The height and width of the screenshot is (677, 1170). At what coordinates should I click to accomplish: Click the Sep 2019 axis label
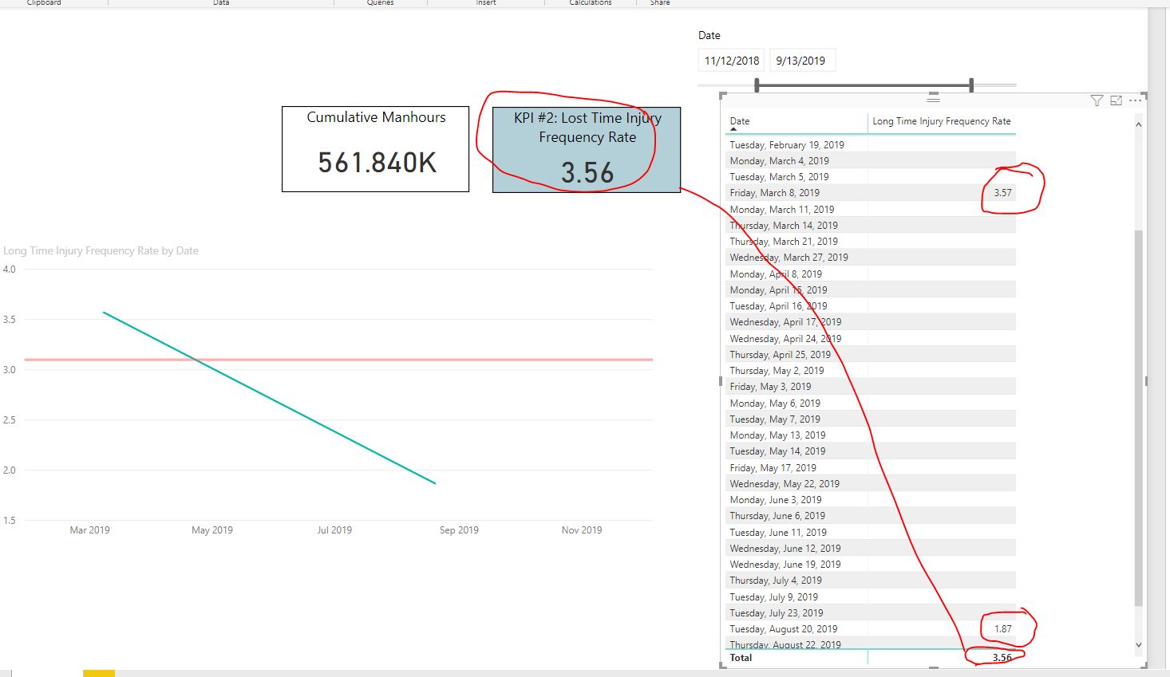pyautogui.click(x=459, y=530)
